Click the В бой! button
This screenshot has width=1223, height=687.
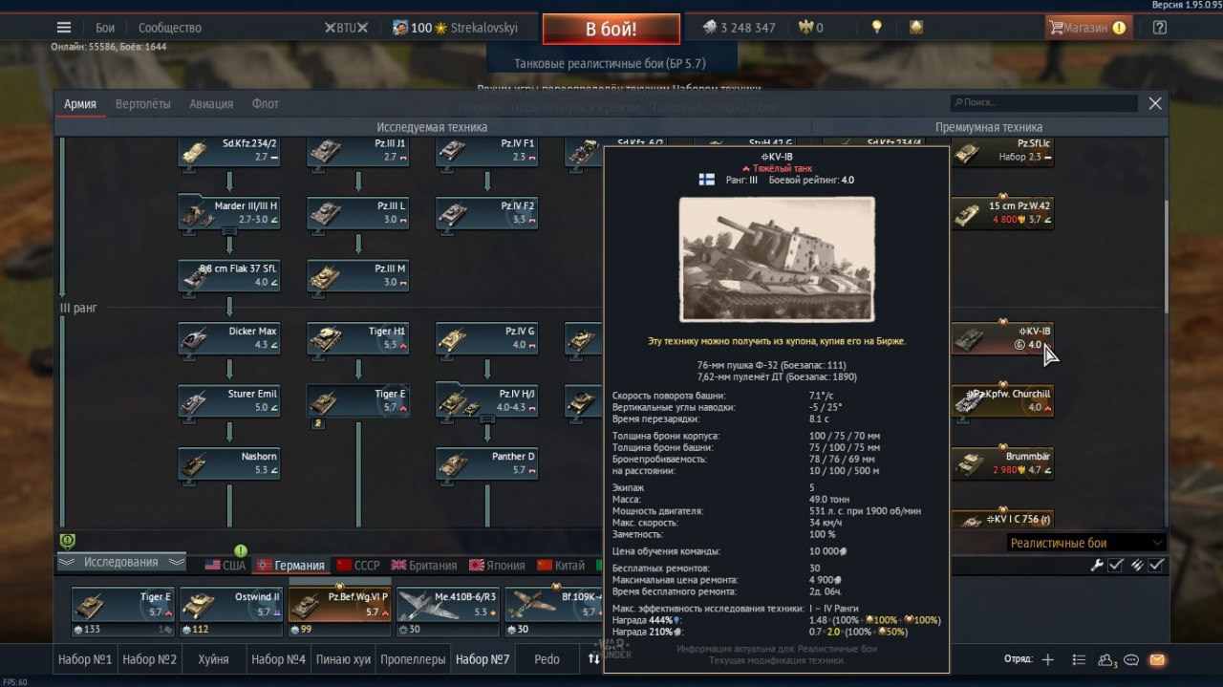pyautogui.click(x=611, y=29)
